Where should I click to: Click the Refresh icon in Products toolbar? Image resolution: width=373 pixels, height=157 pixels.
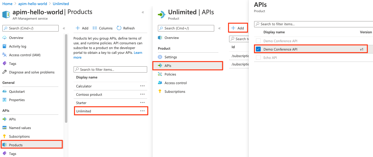[119, 28]
